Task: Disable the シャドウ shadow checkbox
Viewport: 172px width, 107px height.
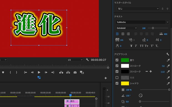Action: point(117,83)
